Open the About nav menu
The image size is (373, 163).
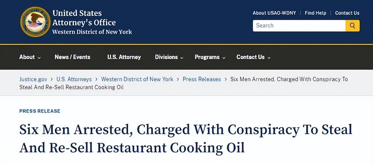pos(27,57)
